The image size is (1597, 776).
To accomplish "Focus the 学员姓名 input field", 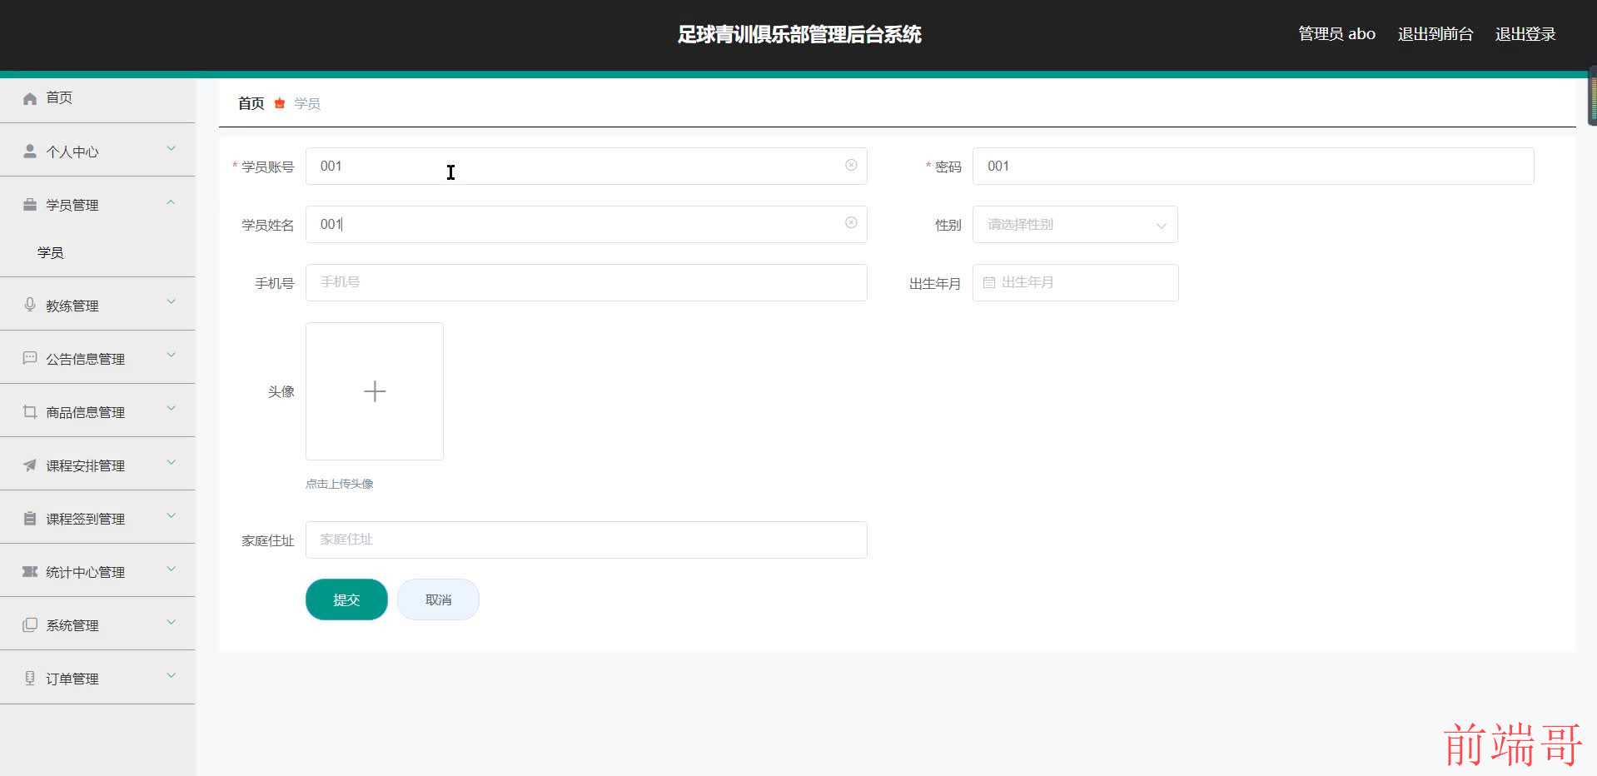I will pos(586,224).
